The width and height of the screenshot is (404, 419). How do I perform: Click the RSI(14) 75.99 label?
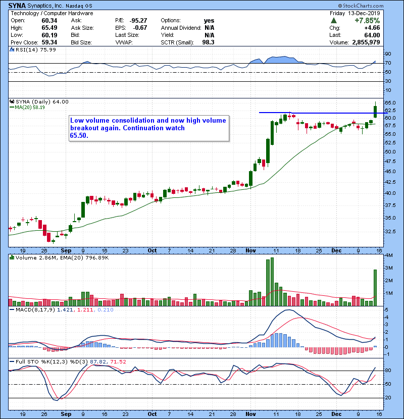tap(36, 49)
